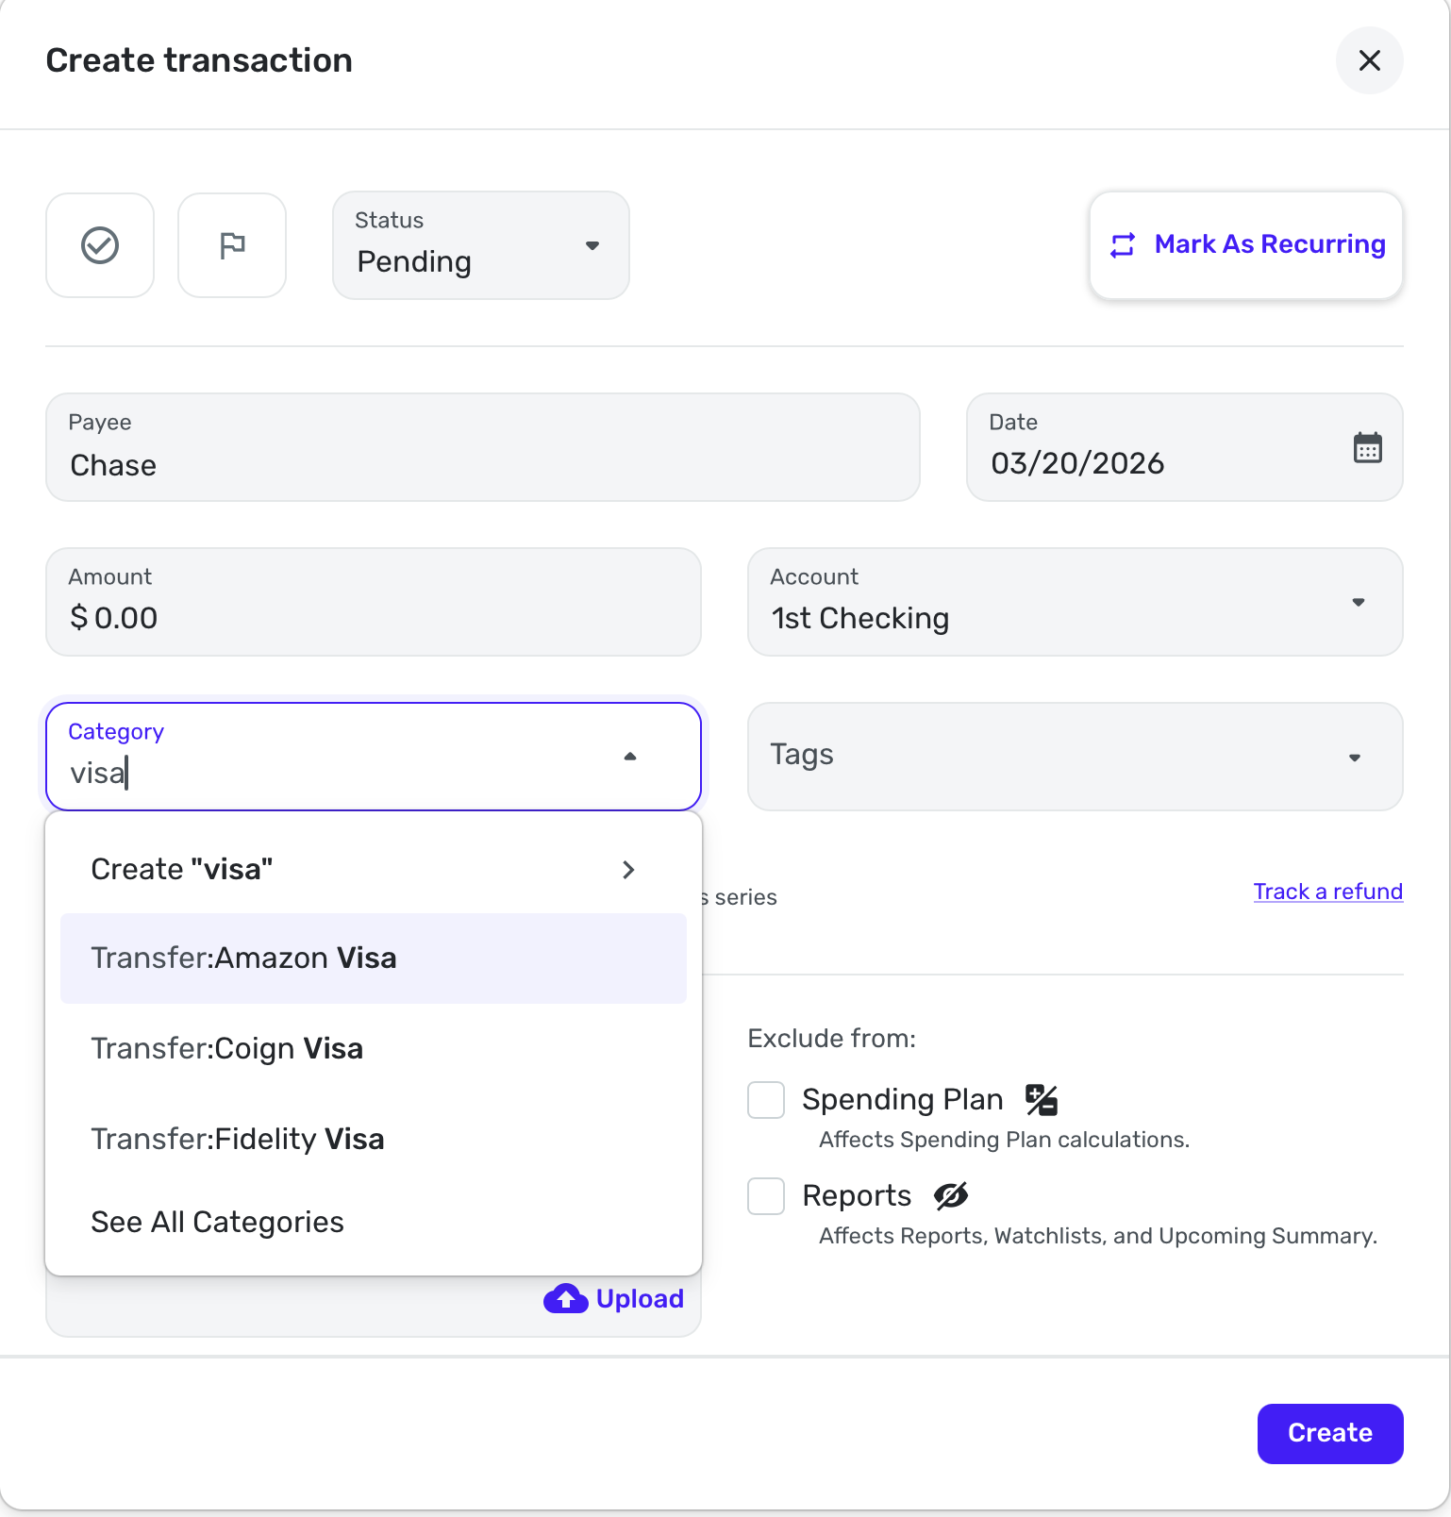Click the flag transaction icon
The image size is (1451, 1517).
pos(232,245)
